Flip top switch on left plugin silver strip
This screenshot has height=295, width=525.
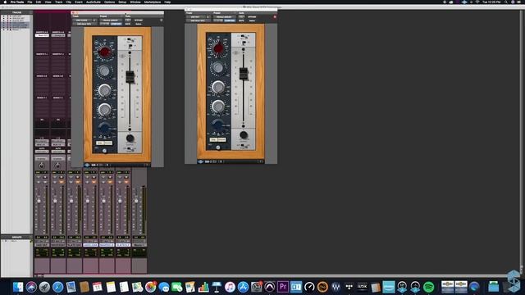coord(130,40)
